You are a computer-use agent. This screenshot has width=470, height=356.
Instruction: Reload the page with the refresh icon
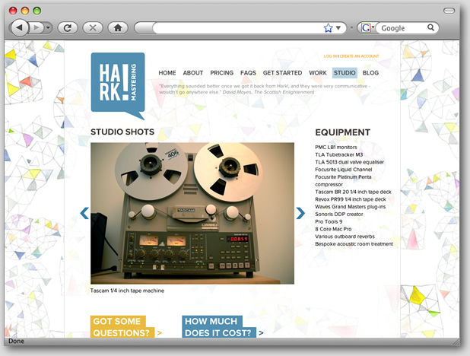point(67,27)
